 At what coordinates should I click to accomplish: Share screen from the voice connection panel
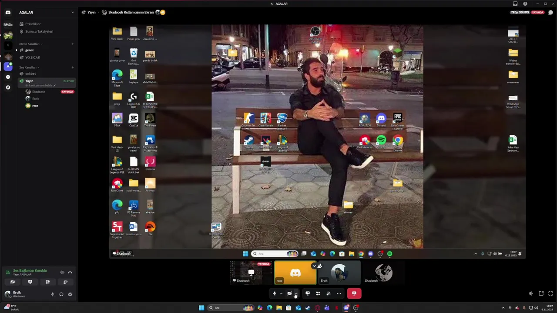click(30, 282)
